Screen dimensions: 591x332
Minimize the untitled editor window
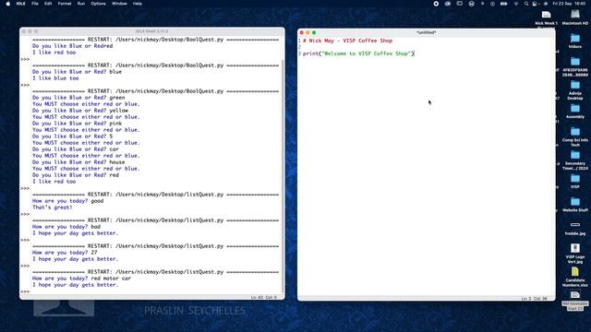pyautogui.click(x=308, y=33)
